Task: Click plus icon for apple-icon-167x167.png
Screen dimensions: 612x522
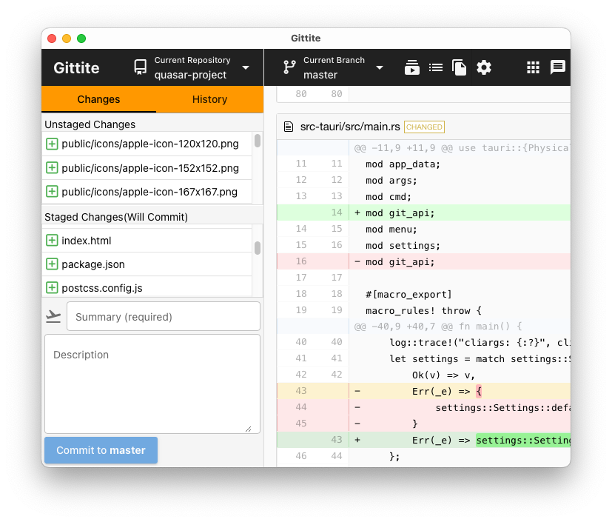Action: click(x=52, y=192)
